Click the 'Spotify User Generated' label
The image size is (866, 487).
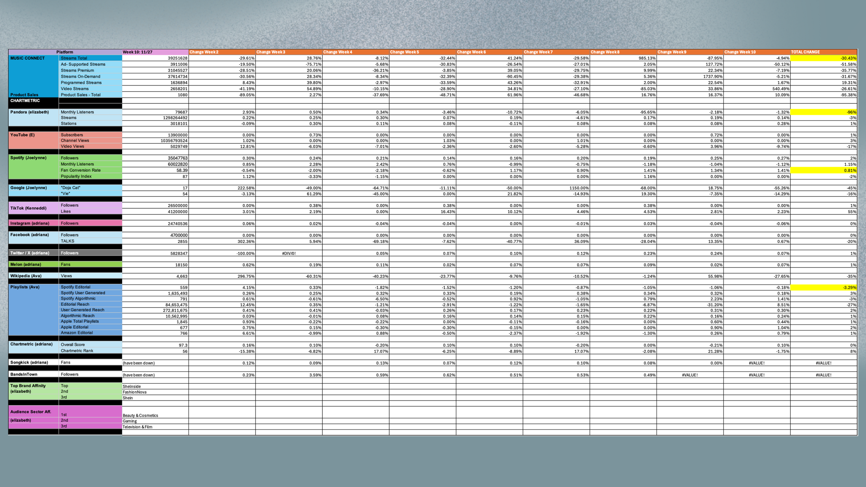click(x=90, y=293)
